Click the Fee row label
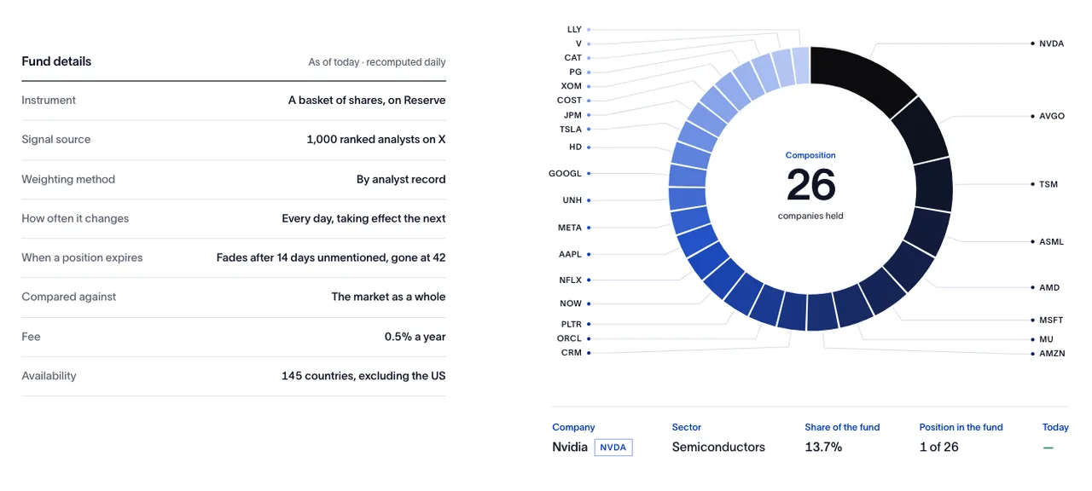The width and height of the screenshot is (1092, 491). [31, 337]
